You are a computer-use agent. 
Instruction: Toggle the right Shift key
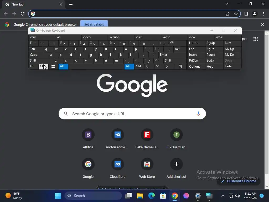point(175,60)
